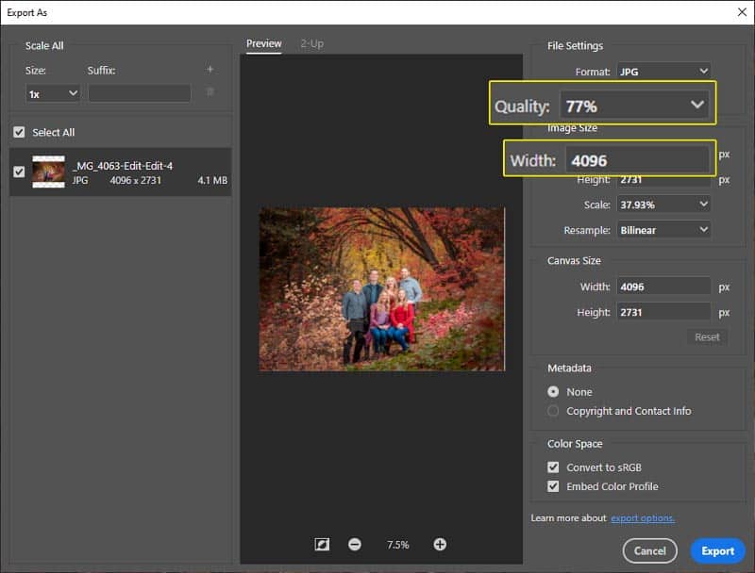The height and width of the screenshot is (573, 755).
Task: Zoom out preview with minus icon
Action: pyautogui.click(x=355, y=544)
